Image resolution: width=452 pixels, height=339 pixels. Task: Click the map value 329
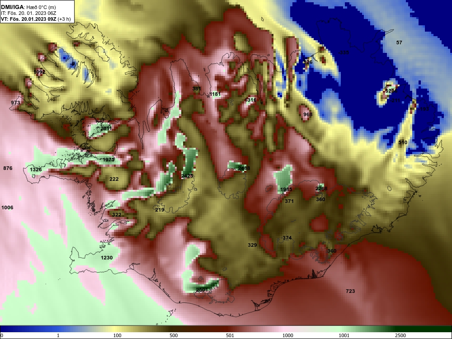252,245
